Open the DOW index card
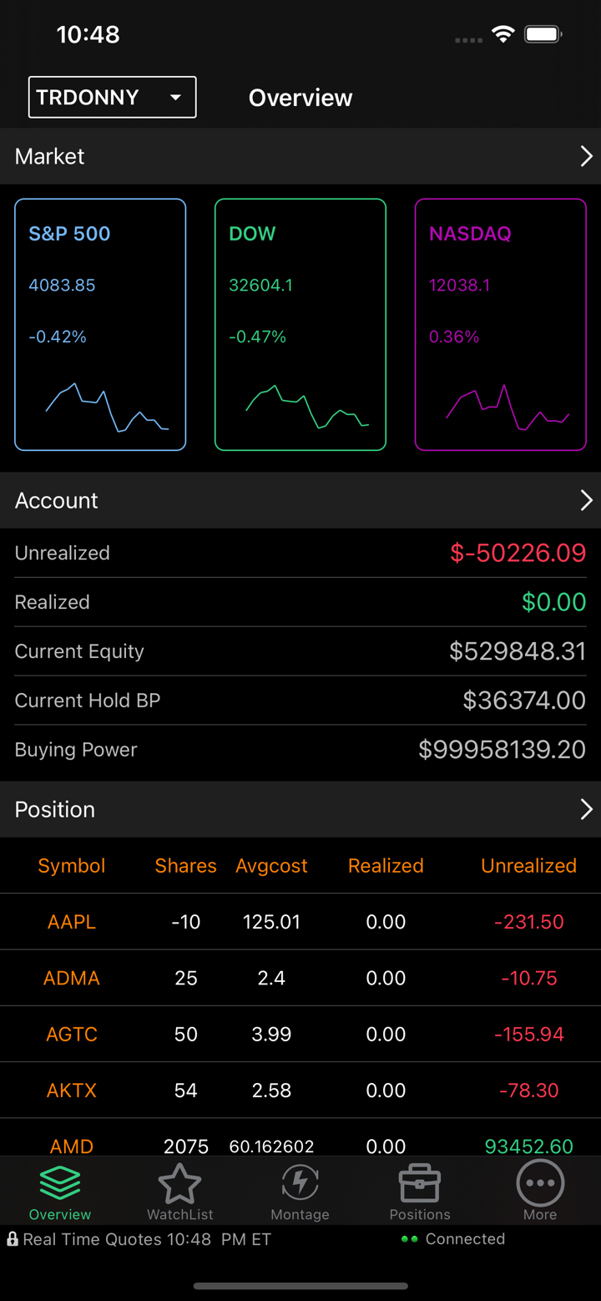This screenshot has width=601, height=1301. (x=300, y=325)
